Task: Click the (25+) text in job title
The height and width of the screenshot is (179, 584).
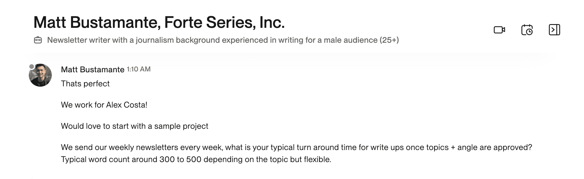Action: pyautogui.click(x=389, y=40)
